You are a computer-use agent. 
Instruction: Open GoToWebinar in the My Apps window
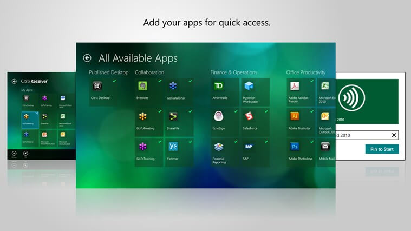[x=26, y=135]
